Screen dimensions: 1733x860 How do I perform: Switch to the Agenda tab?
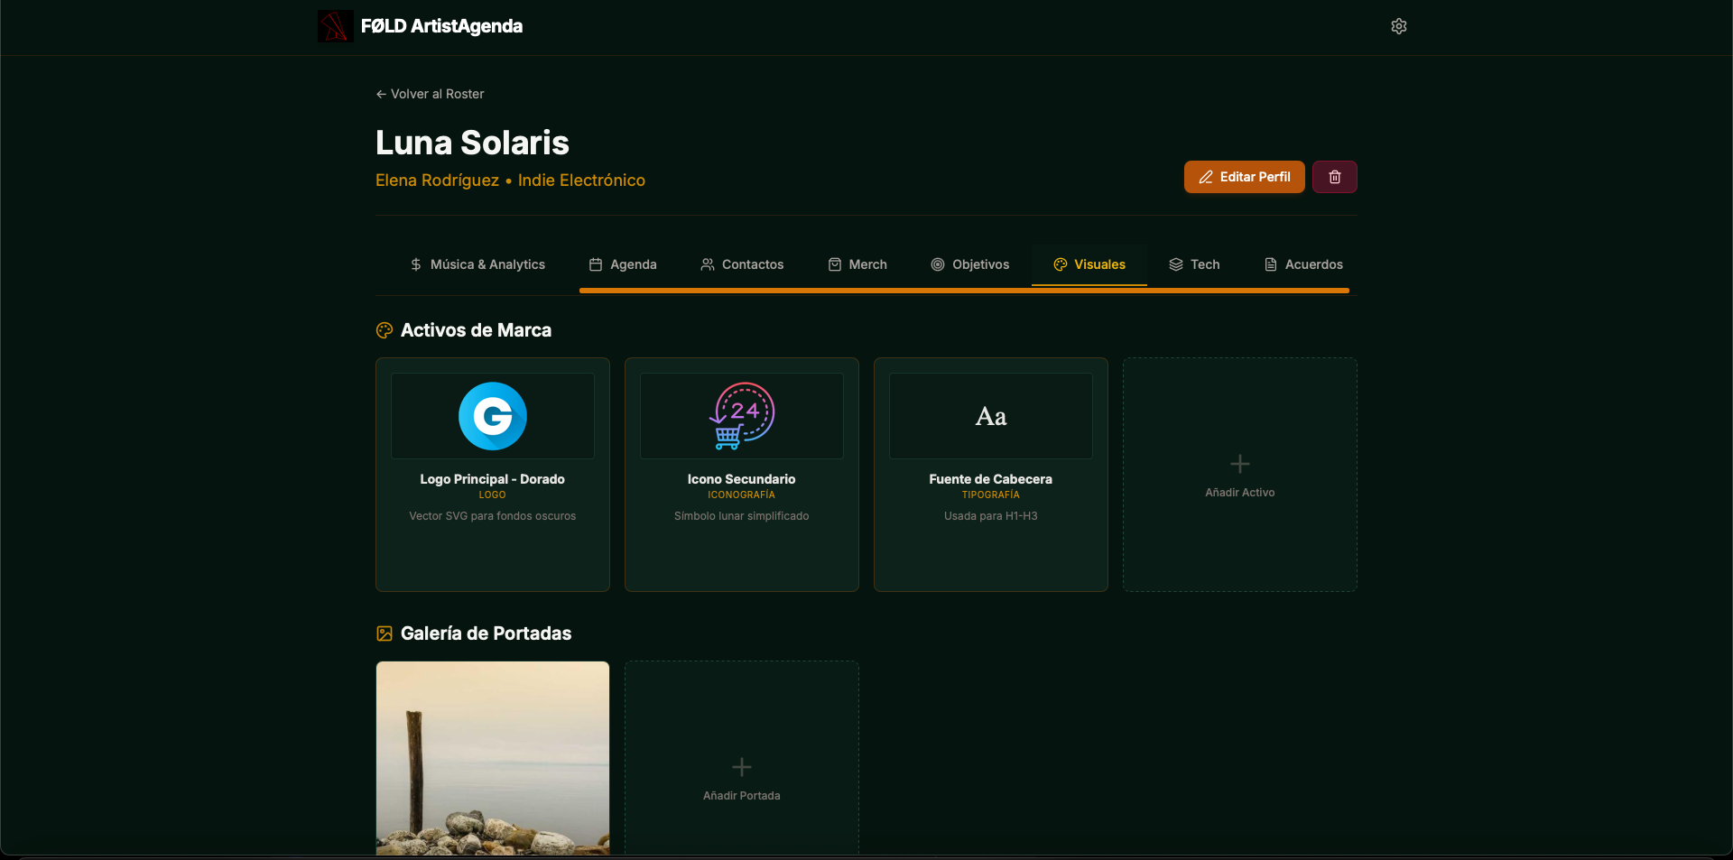[x=623, y=264]
